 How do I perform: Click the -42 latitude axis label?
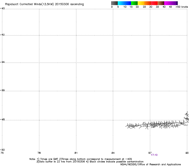pos(2,34)
